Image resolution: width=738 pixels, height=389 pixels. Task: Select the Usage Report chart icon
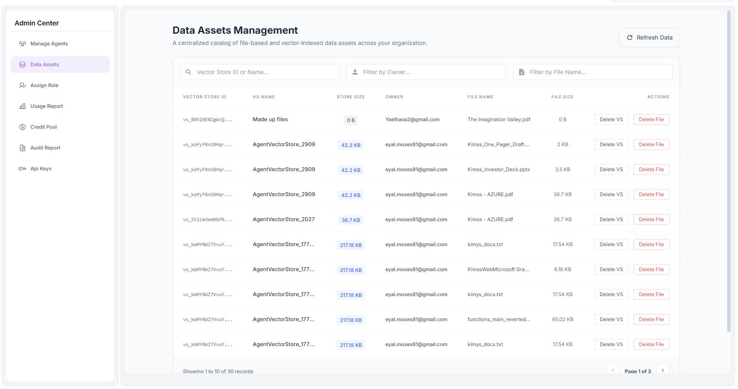pyautogui.click(x=22, y=106)
